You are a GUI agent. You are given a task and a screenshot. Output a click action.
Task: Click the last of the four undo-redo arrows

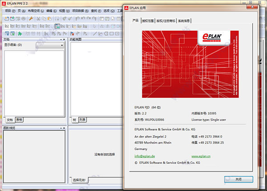pos(94,19)
